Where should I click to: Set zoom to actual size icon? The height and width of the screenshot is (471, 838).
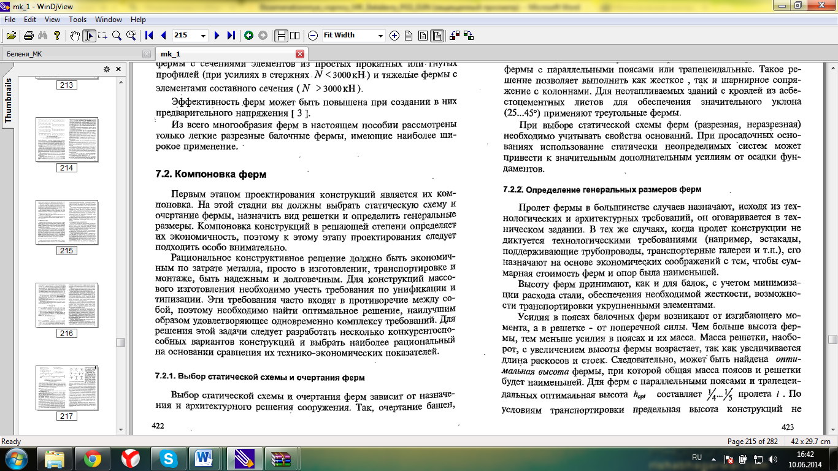[409, 36]
